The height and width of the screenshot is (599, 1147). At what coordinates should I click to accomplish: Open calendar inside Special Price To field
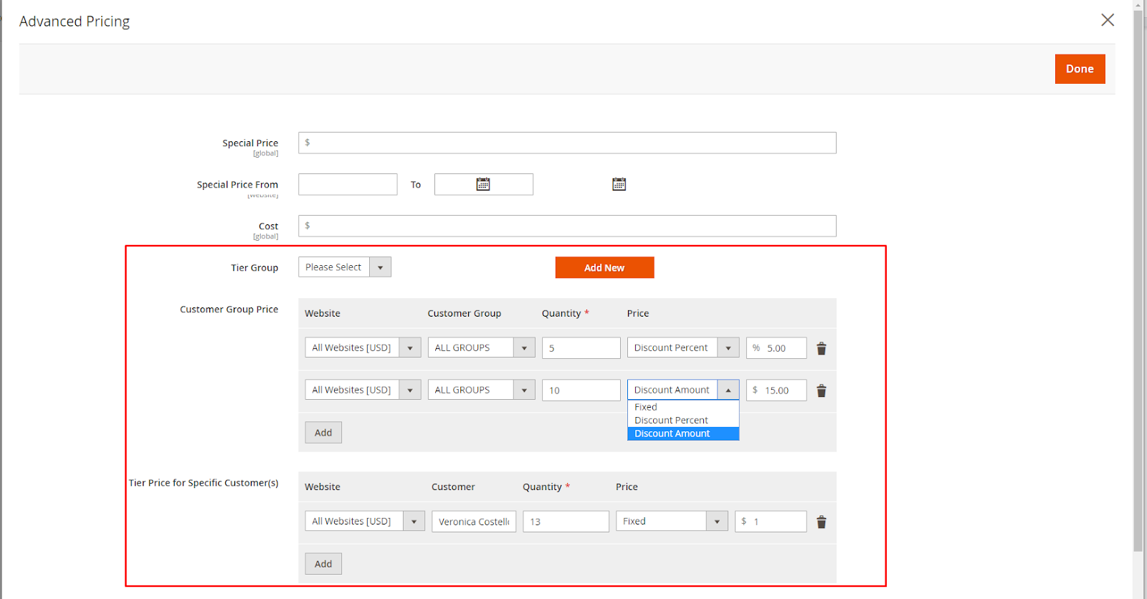pyautogui.click(x=483, y=184)
